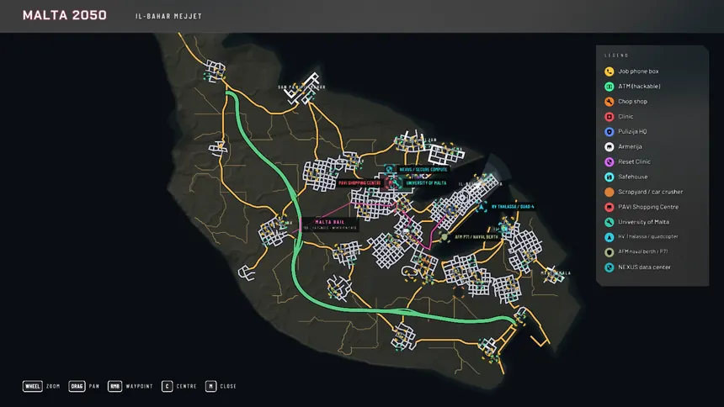Click the DRAG pan key hint

(77, 386)
